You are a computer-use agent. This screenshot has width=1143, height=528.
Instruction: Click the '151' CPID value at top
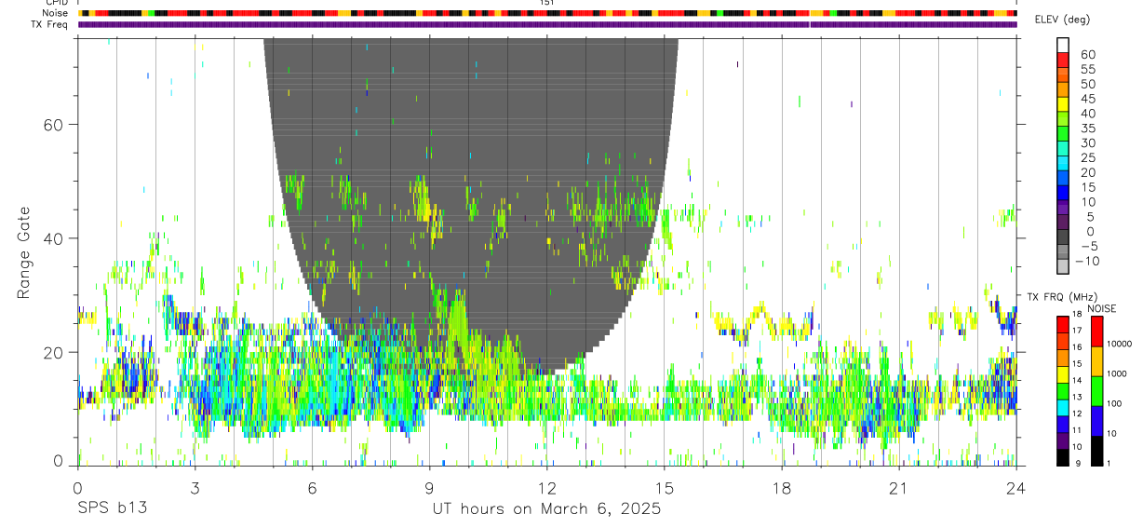coord(546,3)
